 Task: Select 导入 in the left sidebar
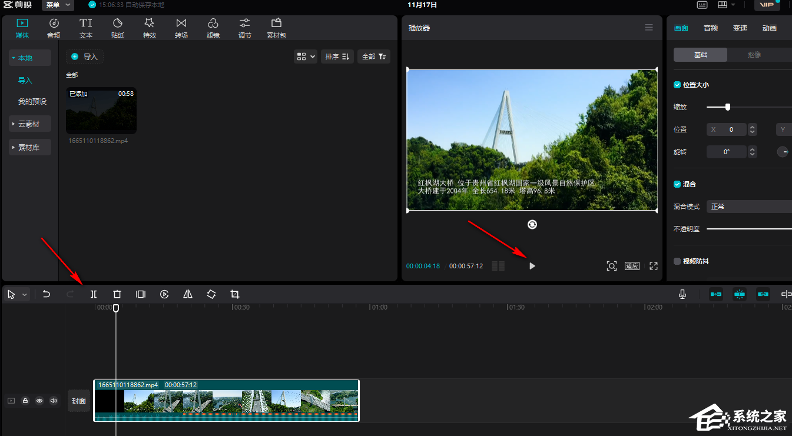(25, 81)
